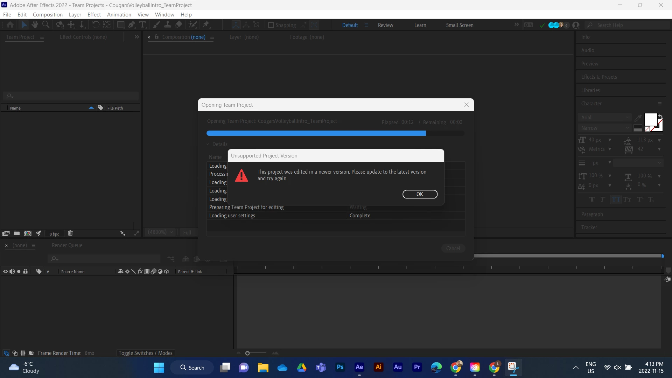Image resolution: width=672 pixels, height=378 pixels.
Task: Click Cancel in Opening Team Project dialog
Action: tap(453, 248)
